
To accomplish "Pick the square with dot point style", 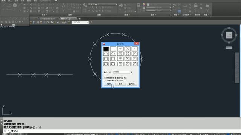I will tap(106, 59).
